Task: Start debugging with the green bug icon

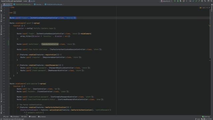Action: pos(178,1)
